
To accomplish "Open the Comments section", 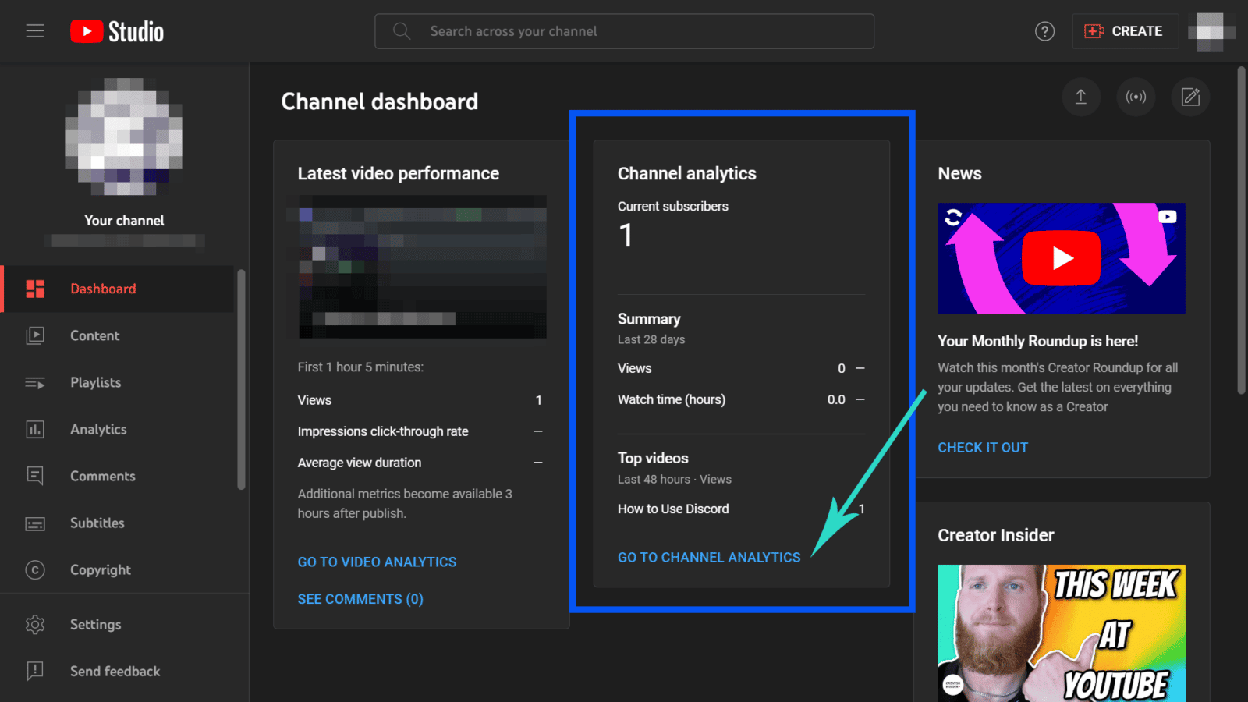I will tap(117, 476).
